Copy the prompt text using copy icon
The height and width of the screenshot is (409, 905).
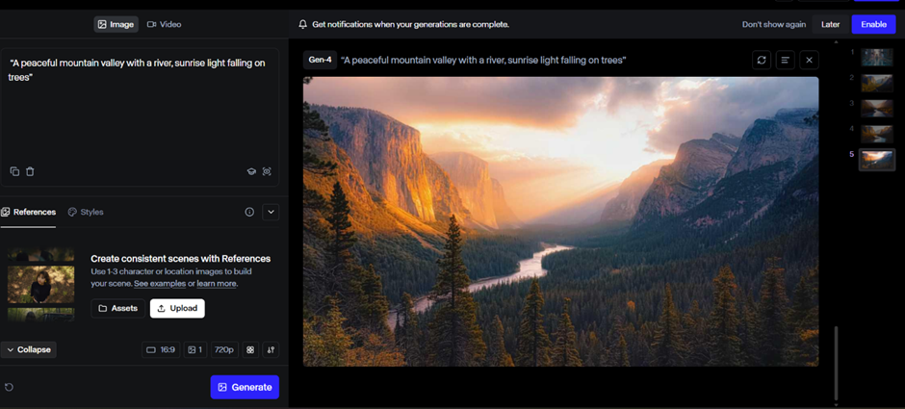(x=15, y=171)
